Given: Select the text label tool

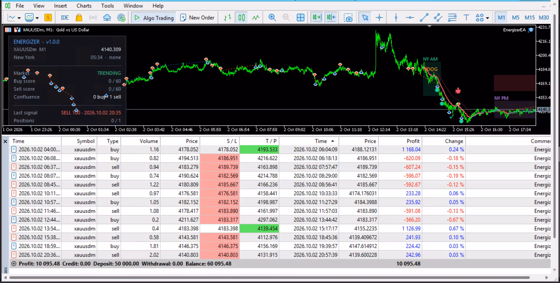Looking at the screenshot, I should coord(466,18).
